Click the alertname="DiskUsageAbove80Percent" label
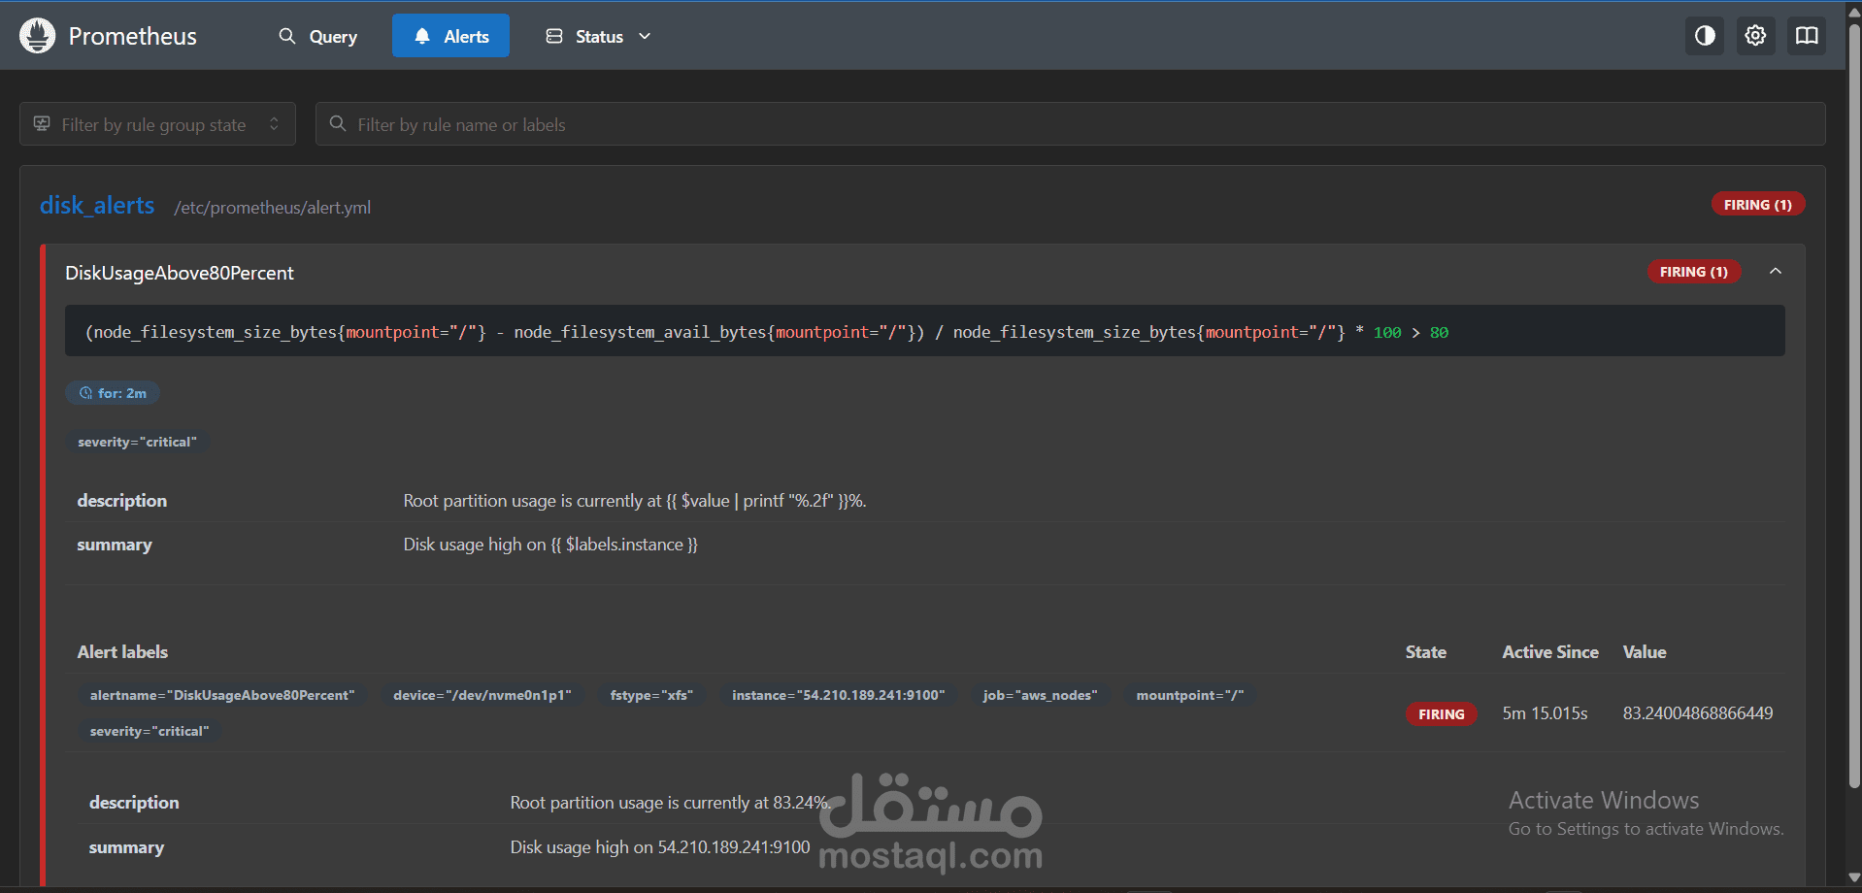The width and height of the screenshot is (1862, 893). point(222,695)
